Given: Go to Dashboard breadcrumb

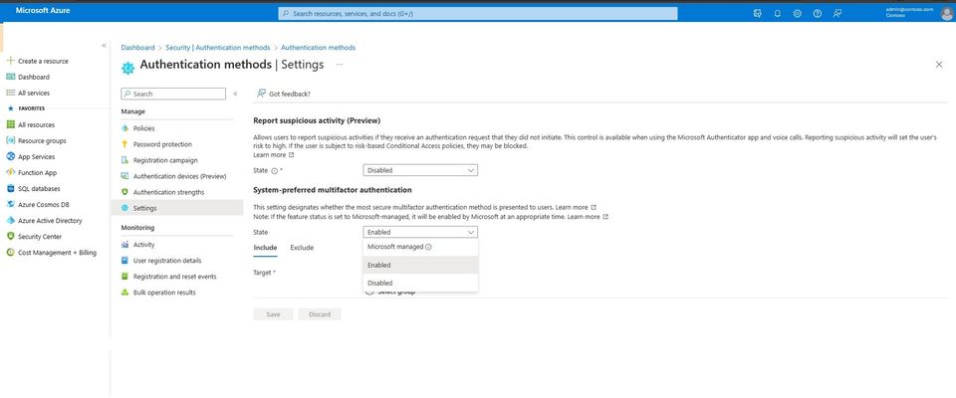Looking at the screenshot, I should tap(137, 48).
